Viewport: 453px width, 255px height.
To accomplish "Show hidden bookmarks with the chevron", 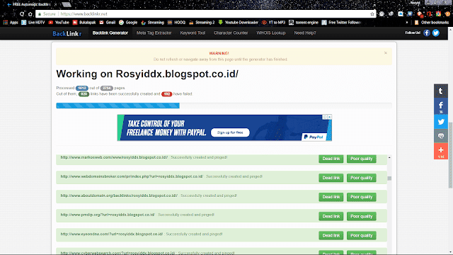I will click(x=407, y=22).
